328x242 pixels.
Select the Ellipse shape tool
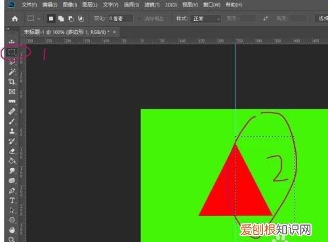click(12, 220)
